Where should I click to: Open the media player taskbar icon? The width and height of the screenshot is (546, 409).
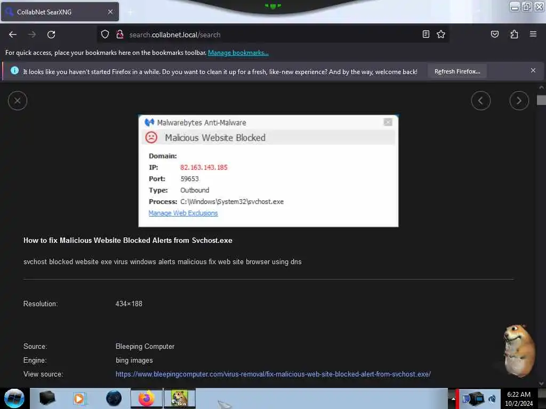(79, 398)
